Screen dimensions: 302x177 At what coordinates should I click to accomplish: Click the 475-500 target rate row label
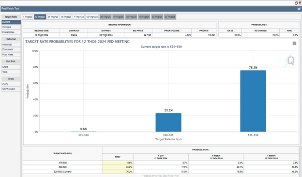pos(62,163)
